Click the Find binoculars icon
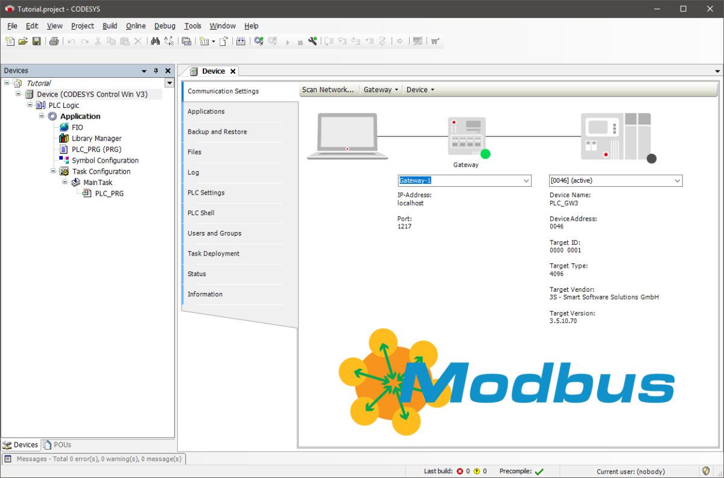This screenshot has width=724, height=478. [155, 41]
